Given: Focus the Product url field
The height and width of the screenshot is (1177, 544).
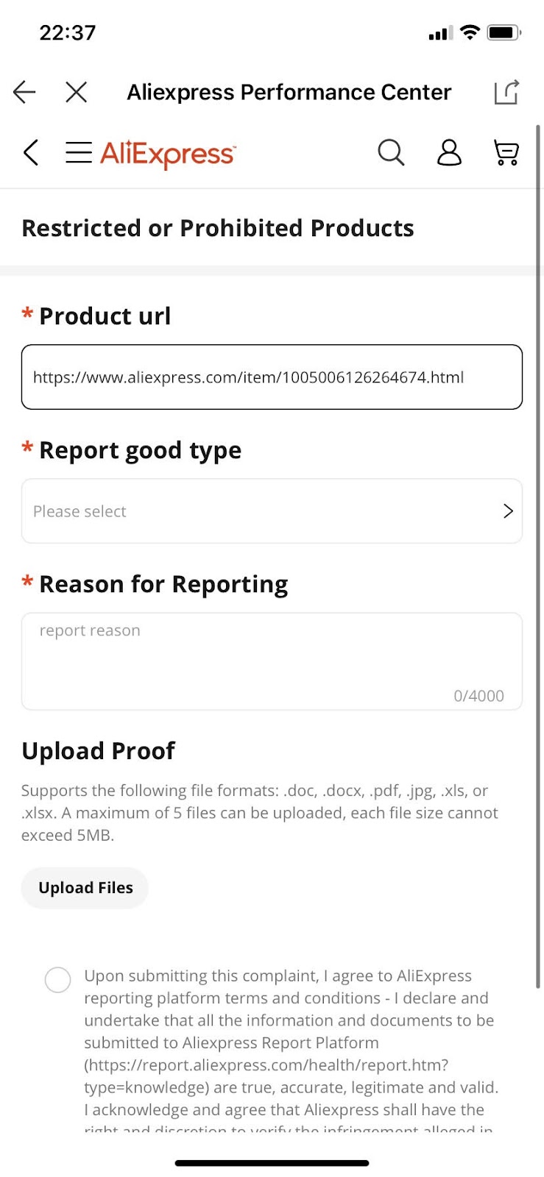Looking at the screenshot, I should (272, 377).
